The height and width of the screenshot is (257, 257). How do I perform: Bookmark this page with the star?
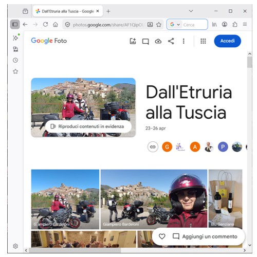[159, 25]
